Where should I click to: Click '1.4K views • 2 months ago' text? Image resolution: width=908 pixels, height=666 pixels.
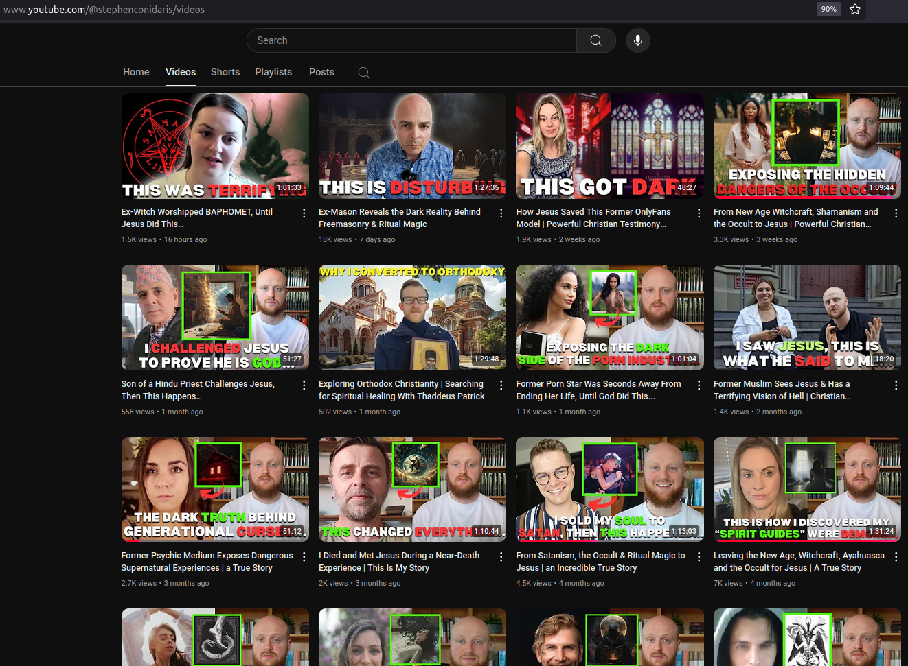(758, 412)
